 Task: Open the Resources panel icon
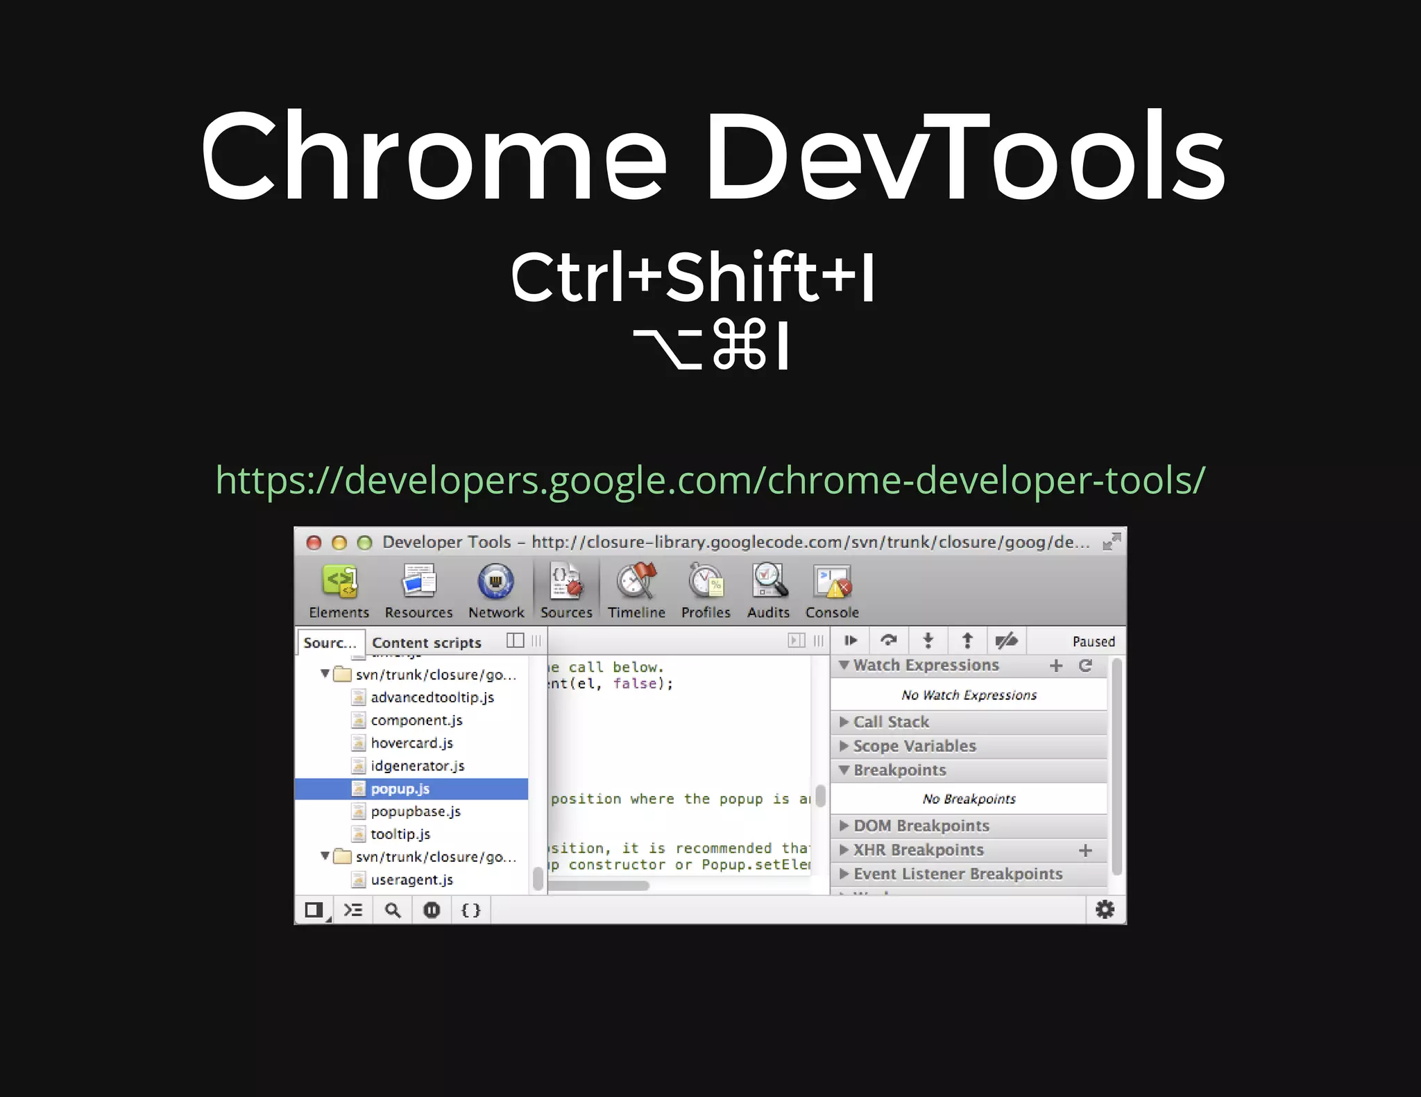[x=419, y=581]
